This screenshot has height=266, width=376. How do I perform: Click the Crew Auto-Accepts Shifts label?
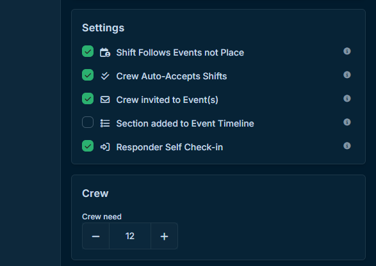coord(172,76)
